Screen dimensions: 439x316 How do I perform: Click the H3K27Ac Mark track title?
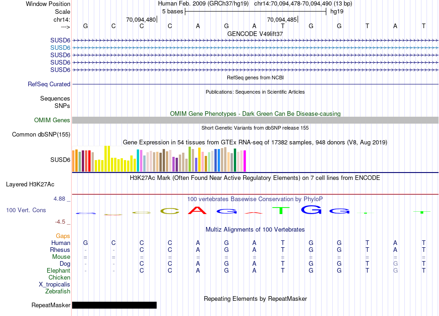pyautogui.click(x=255, y=178)
